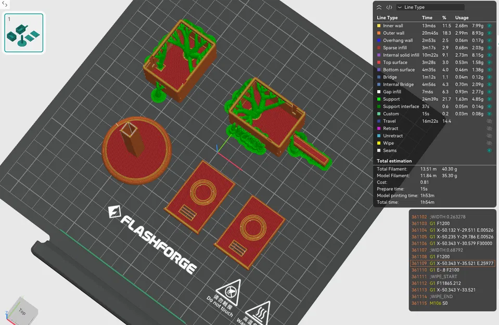Select the Top surface row label

point(395,62)
